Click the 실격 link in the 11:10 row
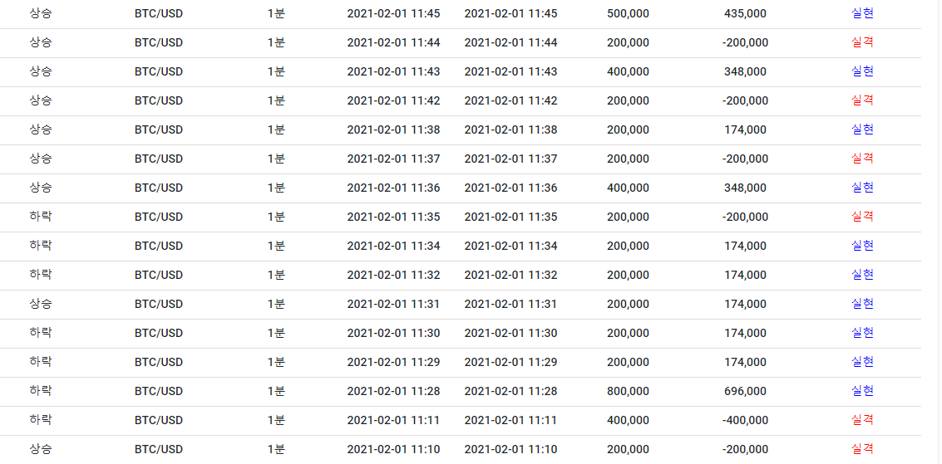The height and width of the screenshot is (464, 942). 862,449
